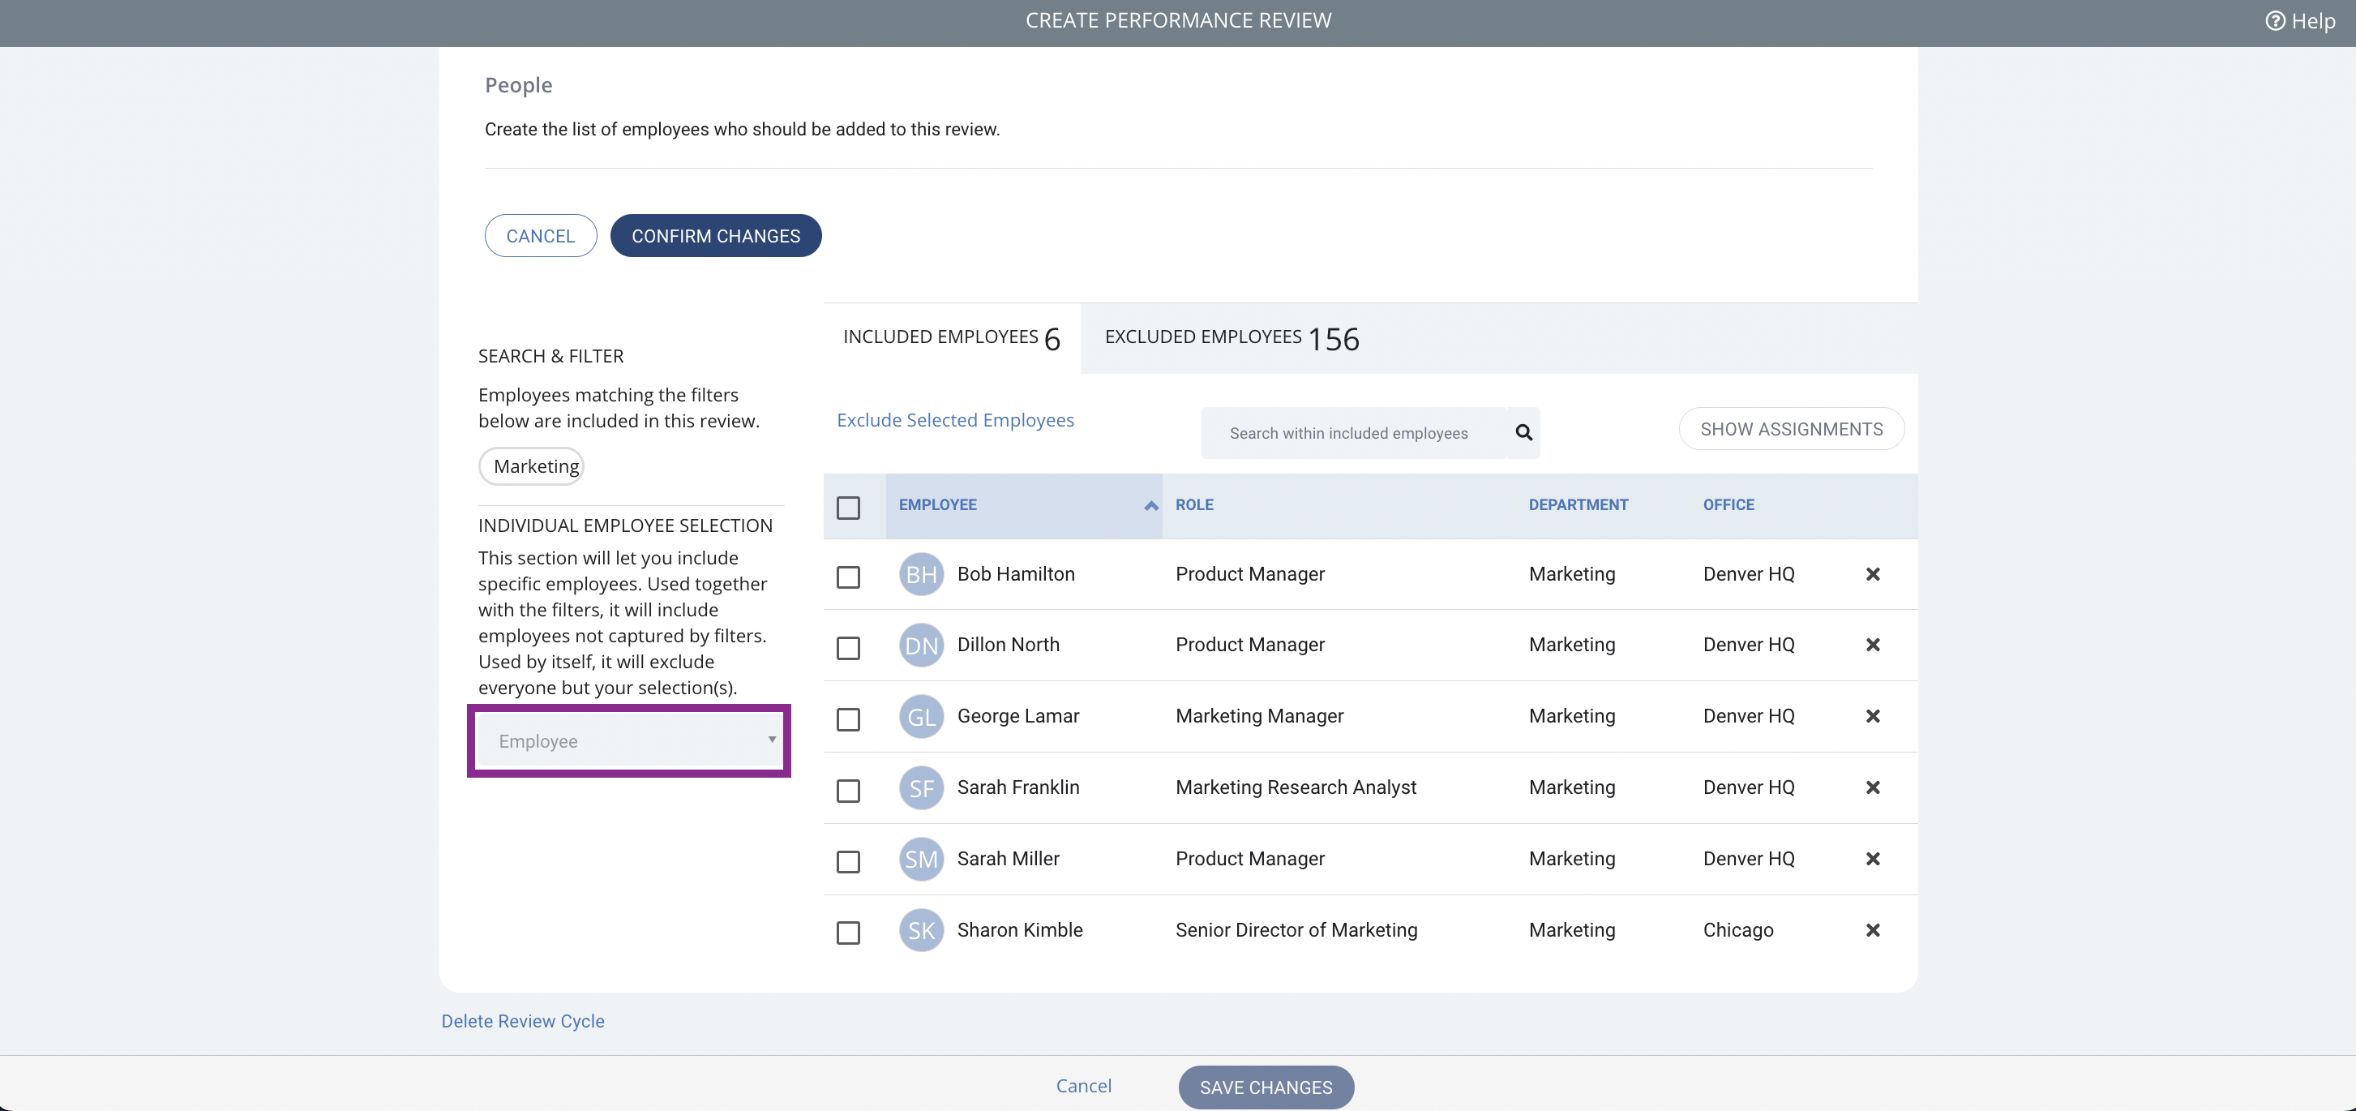Viewport: 2356px width, 1111px height.
Task: Open the Employee selection dropdown
Action: 630,740
